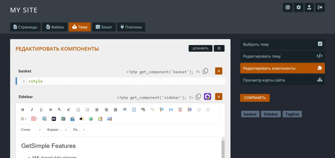Click the globe icon in the toolbar
This screenshot has width=335, height=158.
click(x=91, y=119)
